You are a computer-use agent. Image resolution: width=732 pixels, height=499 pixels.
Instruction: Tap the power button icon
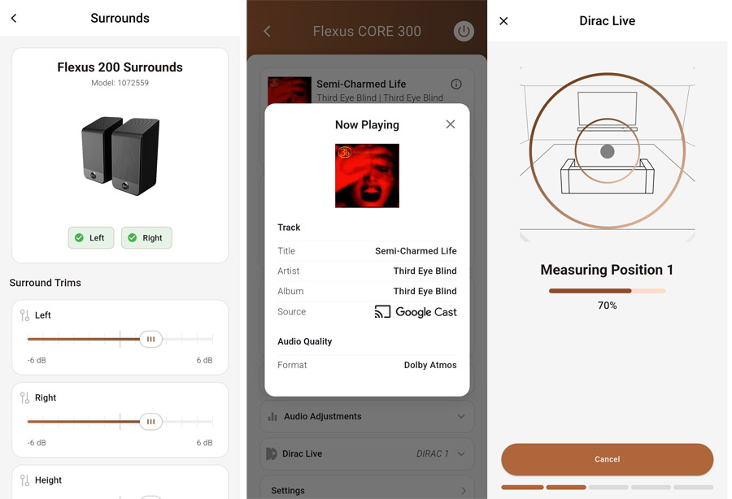(x=464, y=31)
